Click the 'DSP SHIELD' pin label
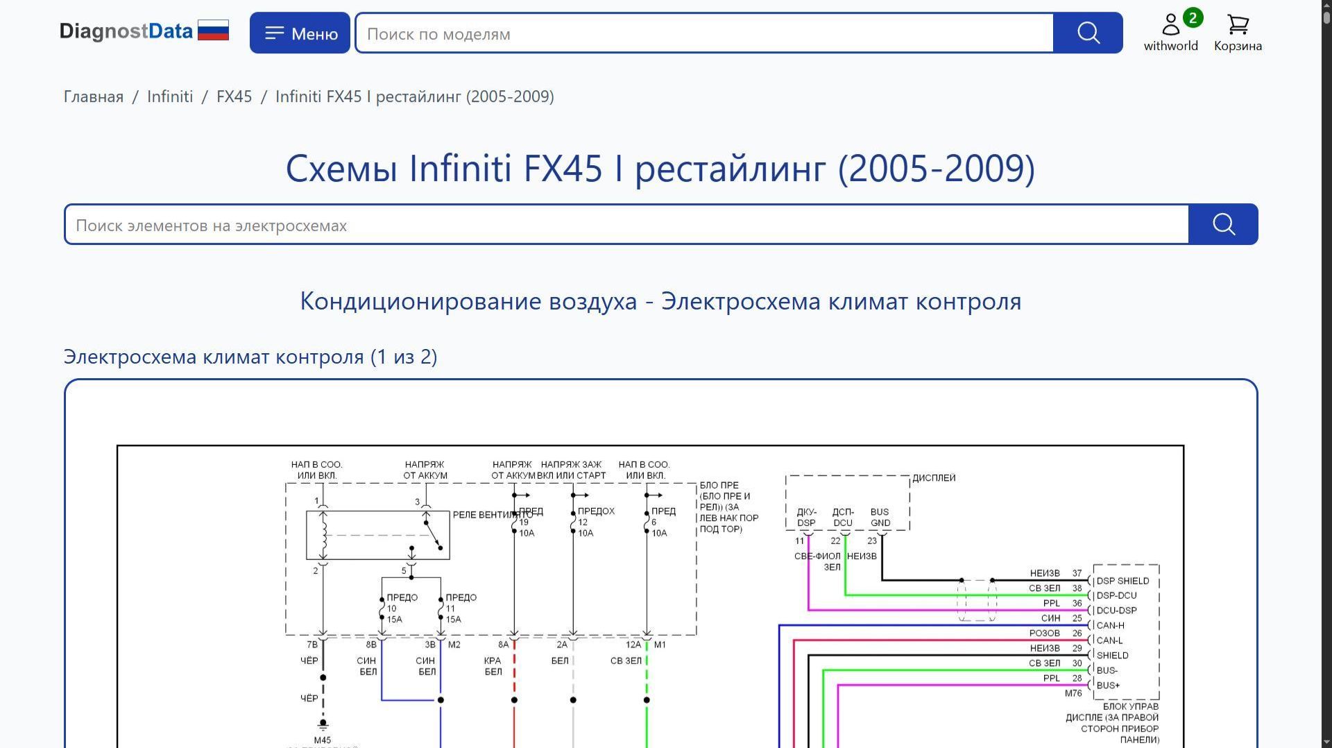1332x748 pixels. click(x=1122, y=581)
